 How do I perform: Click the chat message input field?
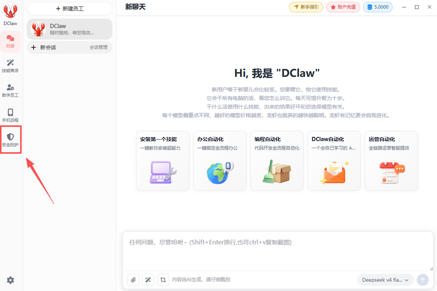pyautogui.click(x=278, y=252)
